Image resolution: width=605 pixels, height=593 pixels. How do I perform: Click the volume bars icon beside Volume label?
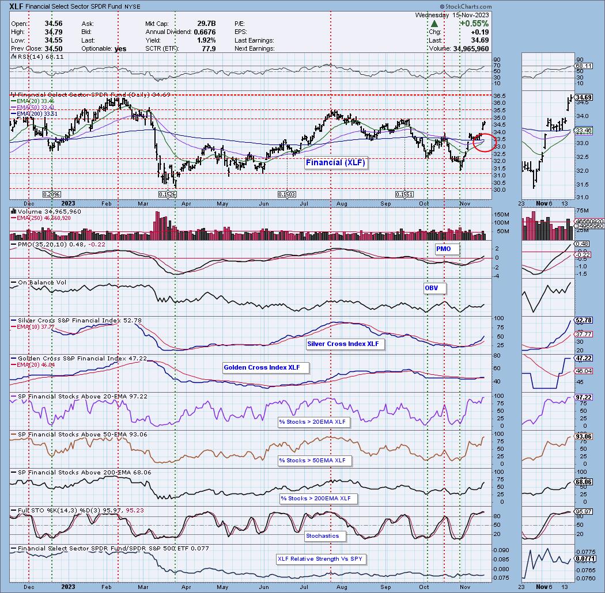[13, 211]
